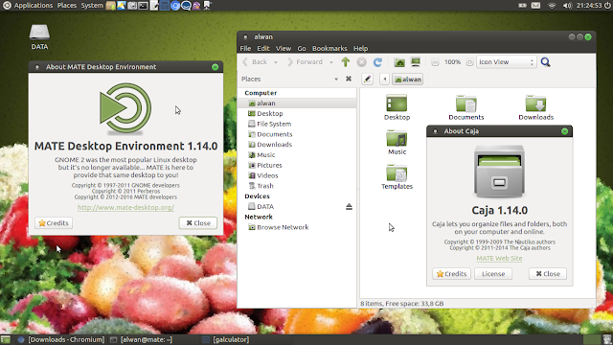Screen dimensions: 613x345
Task: Open the Go menu in Caja
Action: 302,49
